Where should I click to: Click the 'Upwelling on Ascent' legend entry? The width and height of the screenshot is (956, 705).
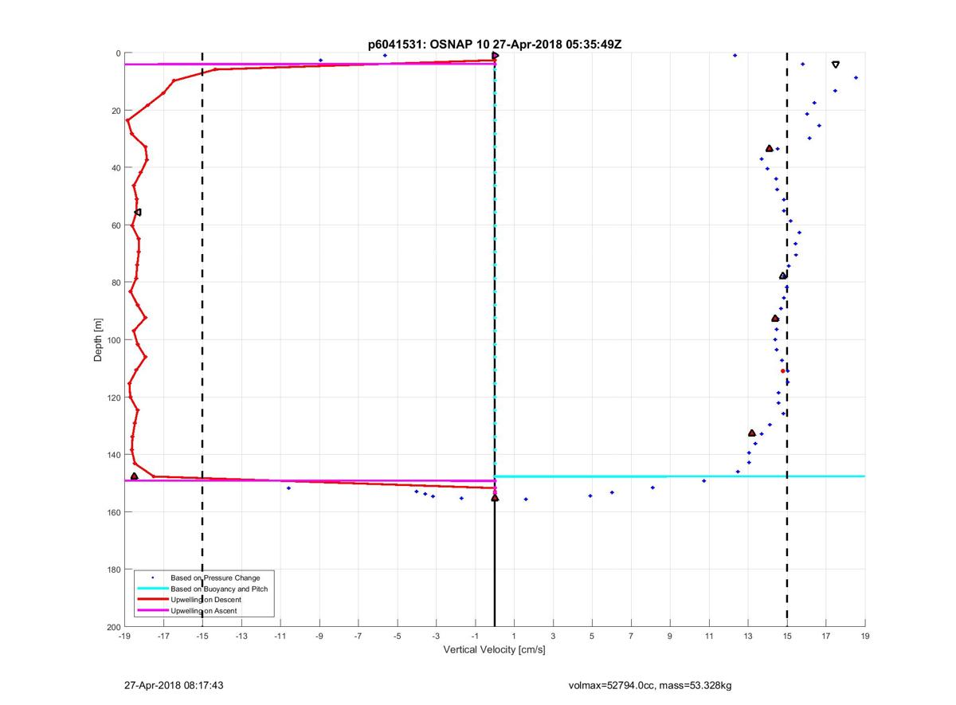203,611
